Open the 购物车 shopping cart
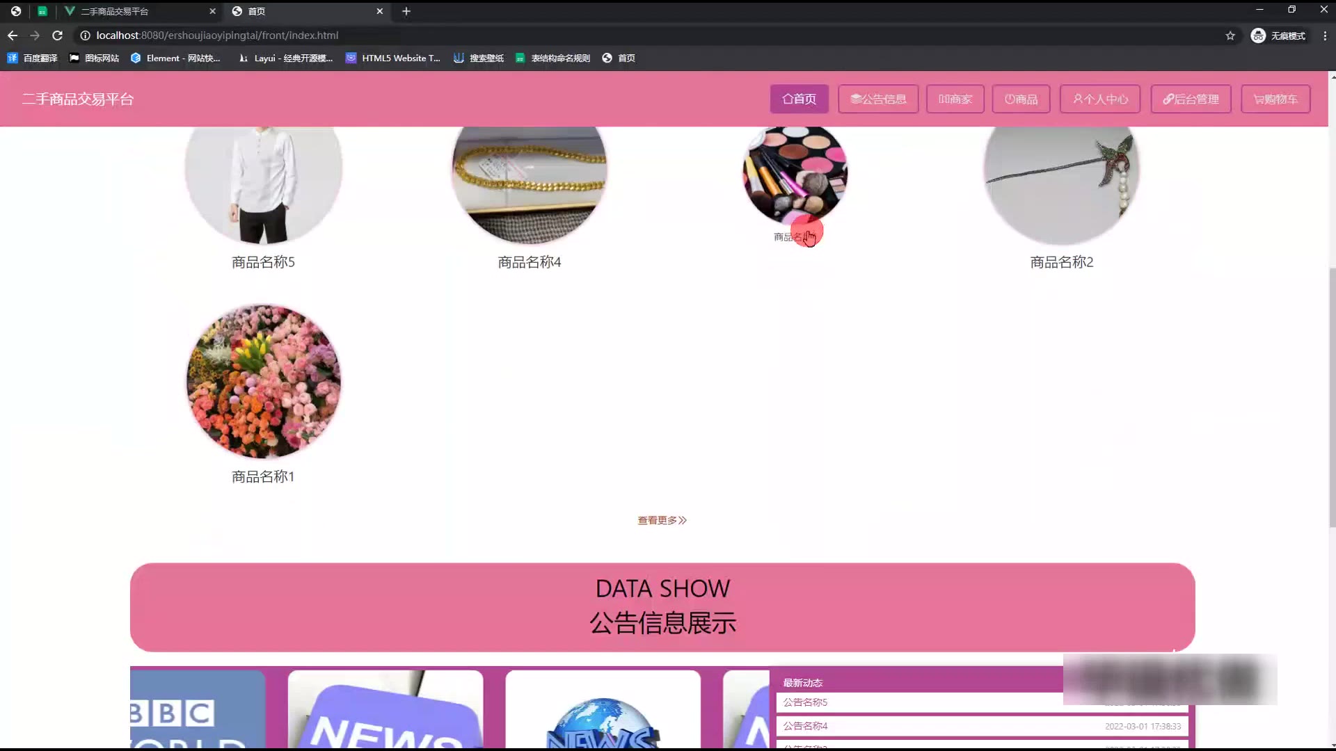 click(x=1275, y=99)
